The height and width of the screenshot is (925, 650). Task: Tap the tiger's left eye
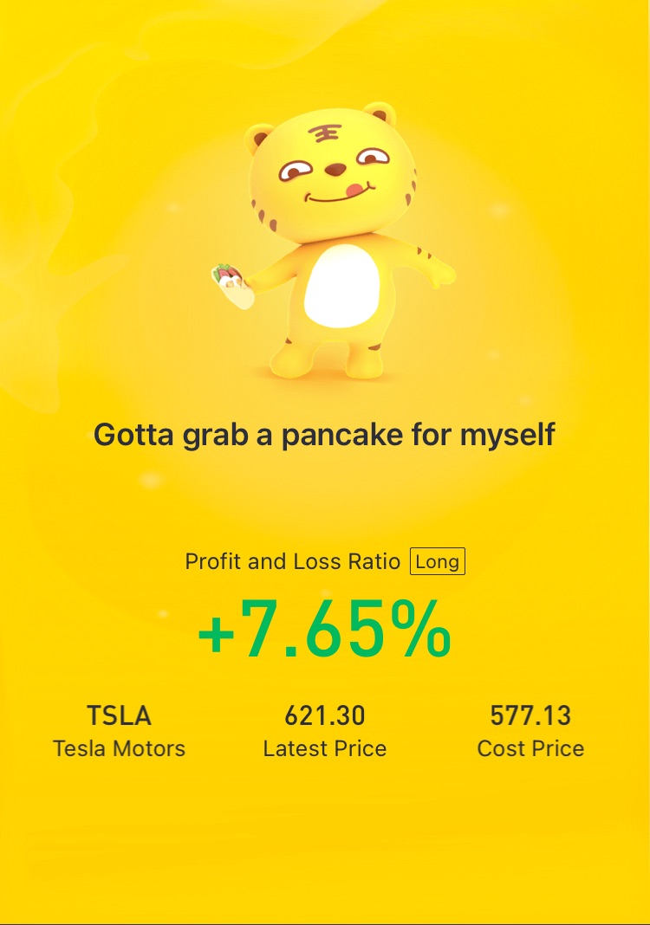[295, 171]
